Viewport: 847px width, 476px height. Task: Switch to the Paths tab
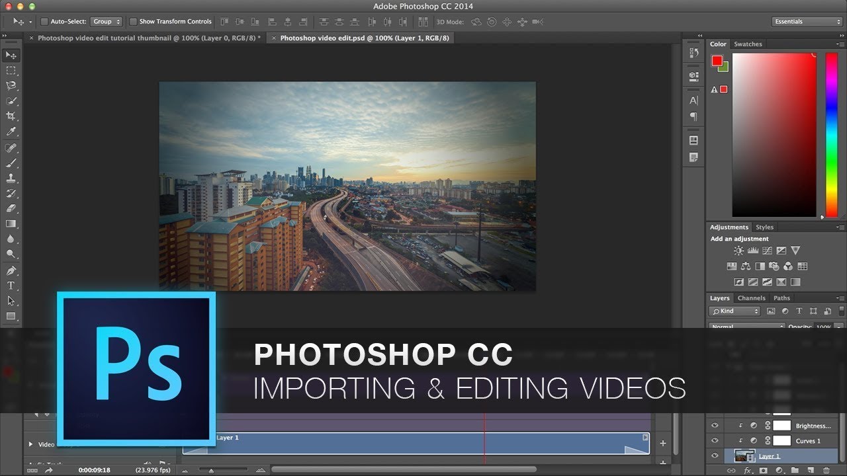coord(781,298)
